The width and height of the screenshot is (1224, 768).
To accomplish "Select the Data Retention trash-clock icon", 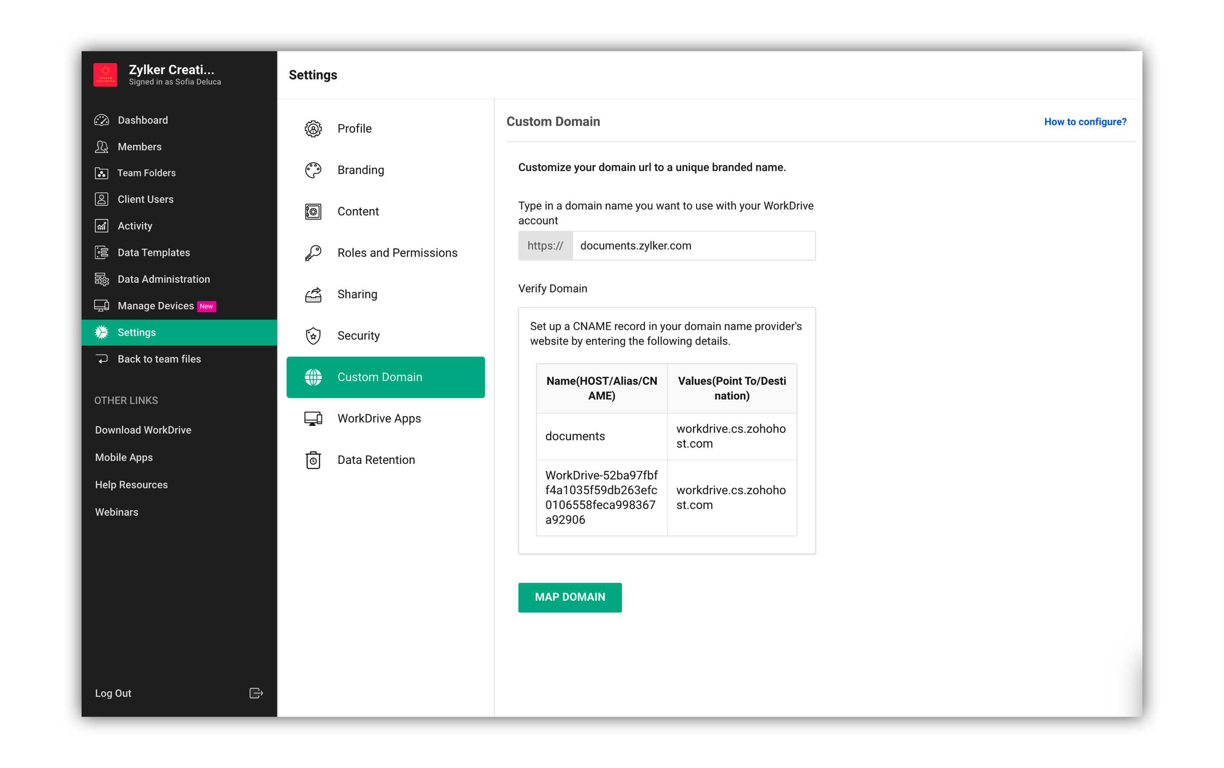I will pos(313,460).
